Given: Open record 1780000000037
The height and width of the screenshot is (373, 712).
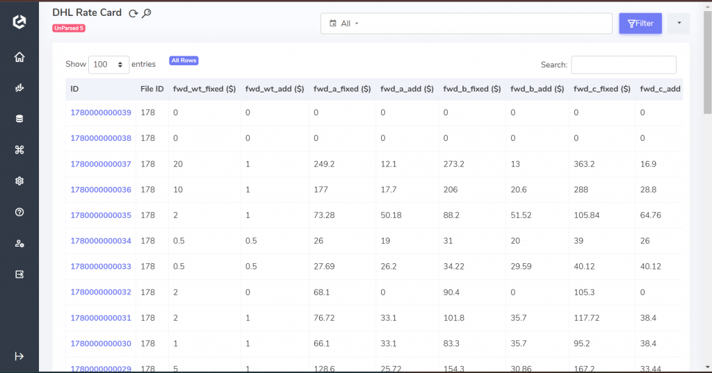Looking at the screenshot, I should 101,164.
